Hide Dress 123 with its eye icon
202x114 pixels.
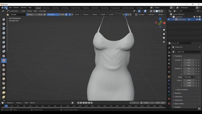click(x=197, y=19)
